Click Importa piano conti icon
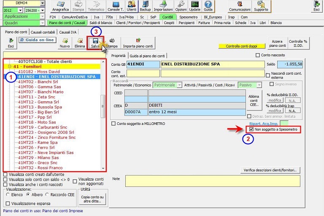 coord(138,43)
